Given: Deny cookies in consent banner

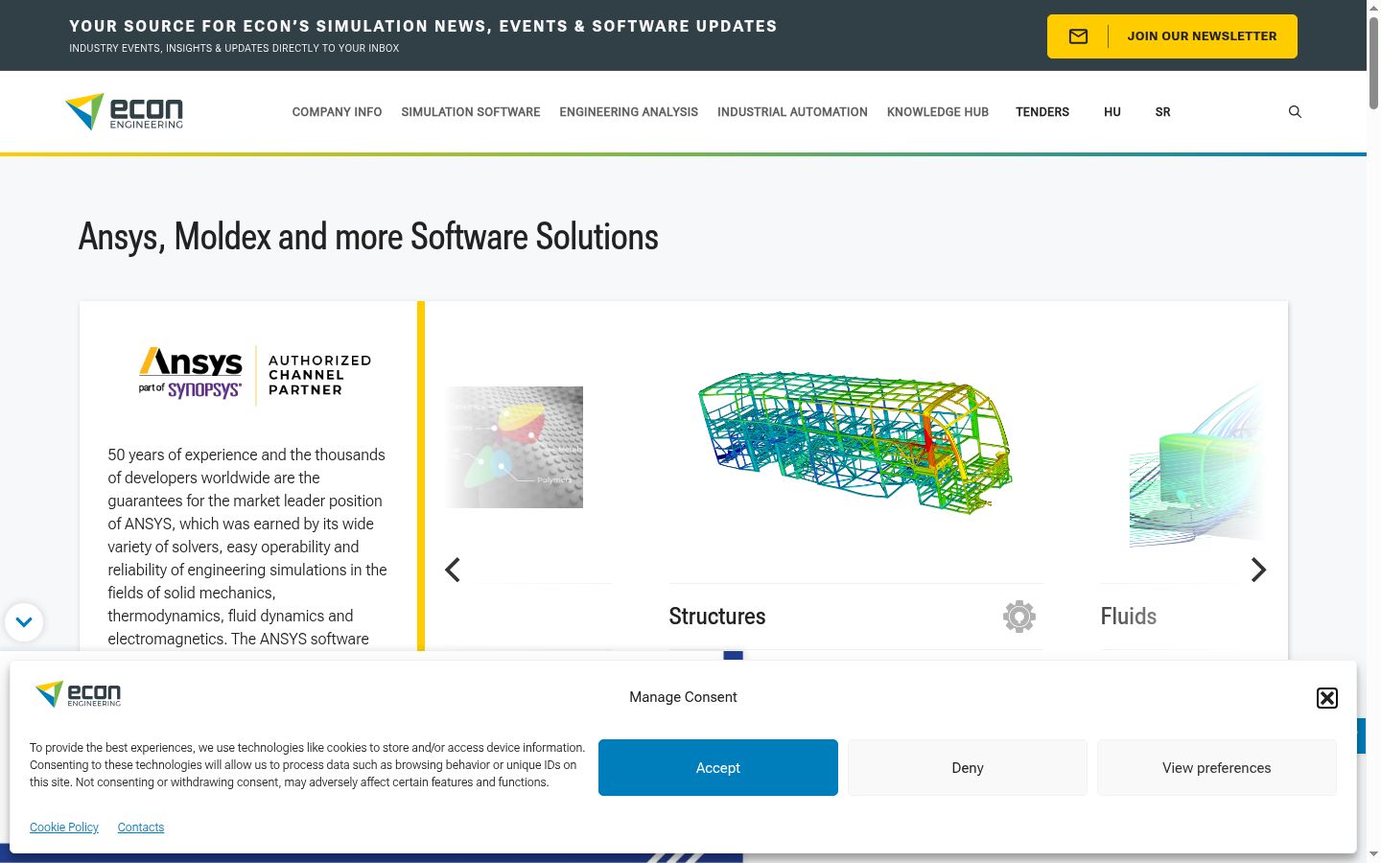Looking at the screenshot, I should click(x=968, y=768).
